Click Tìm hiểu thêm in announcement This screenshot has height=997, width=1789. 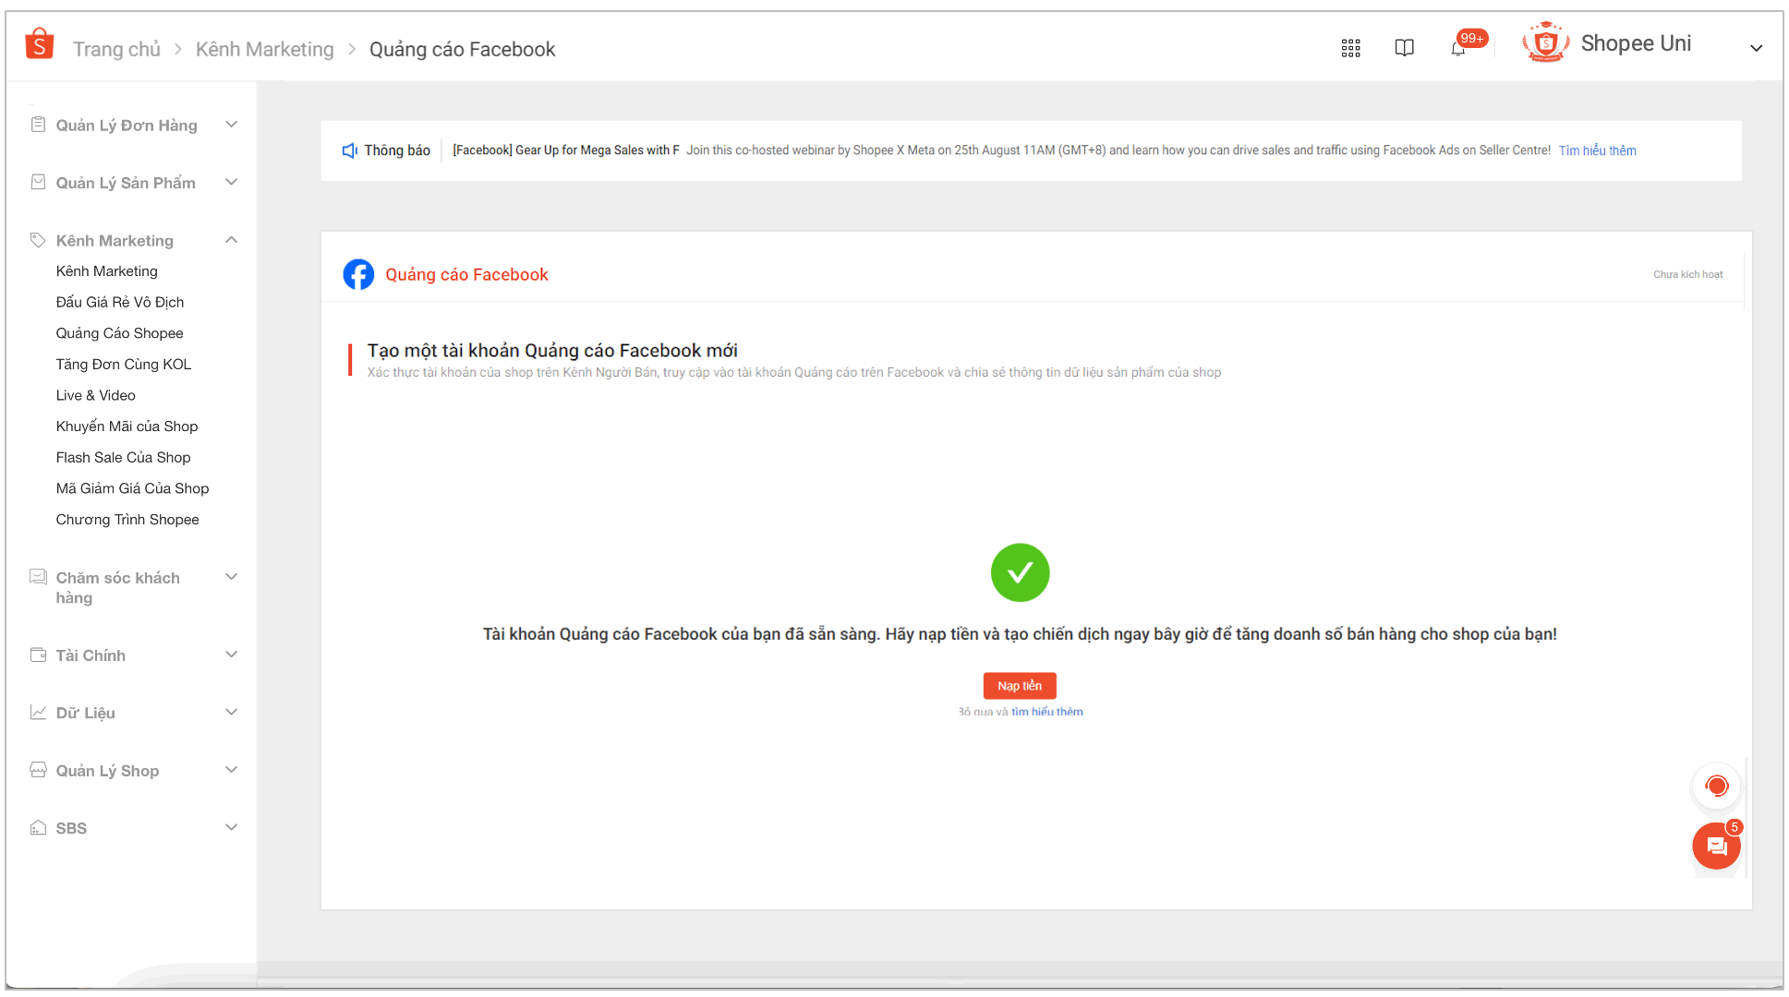pos(1597,150)
